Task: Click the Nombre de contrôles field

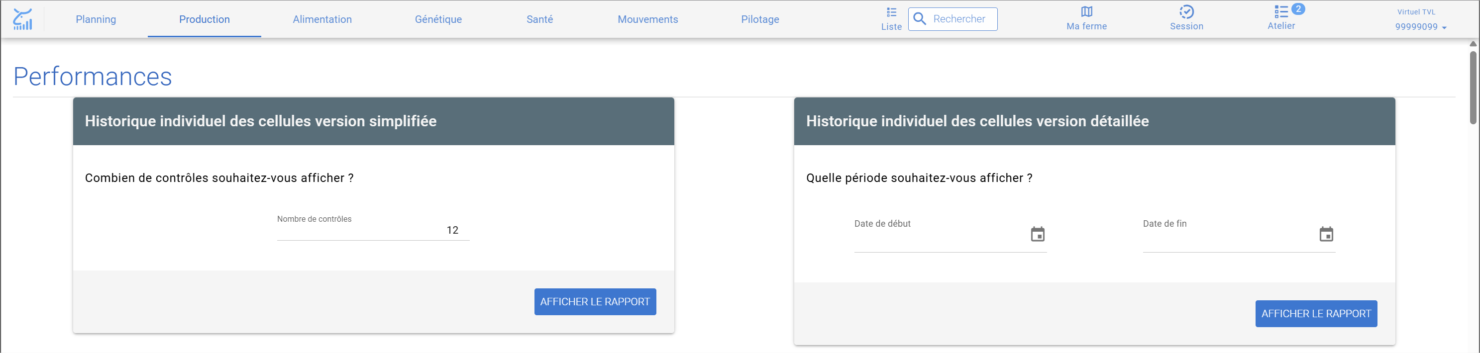Action: (373, 230)
